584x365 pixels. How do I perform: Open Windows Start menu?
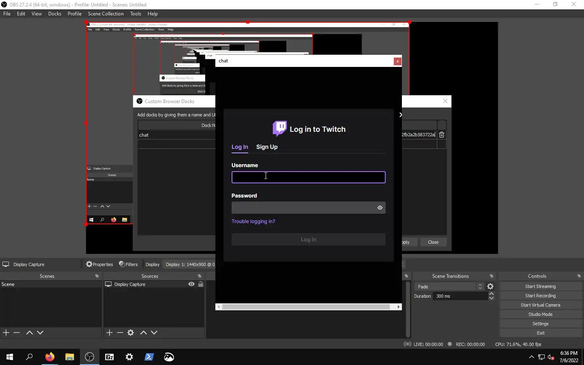click(10, 357)
